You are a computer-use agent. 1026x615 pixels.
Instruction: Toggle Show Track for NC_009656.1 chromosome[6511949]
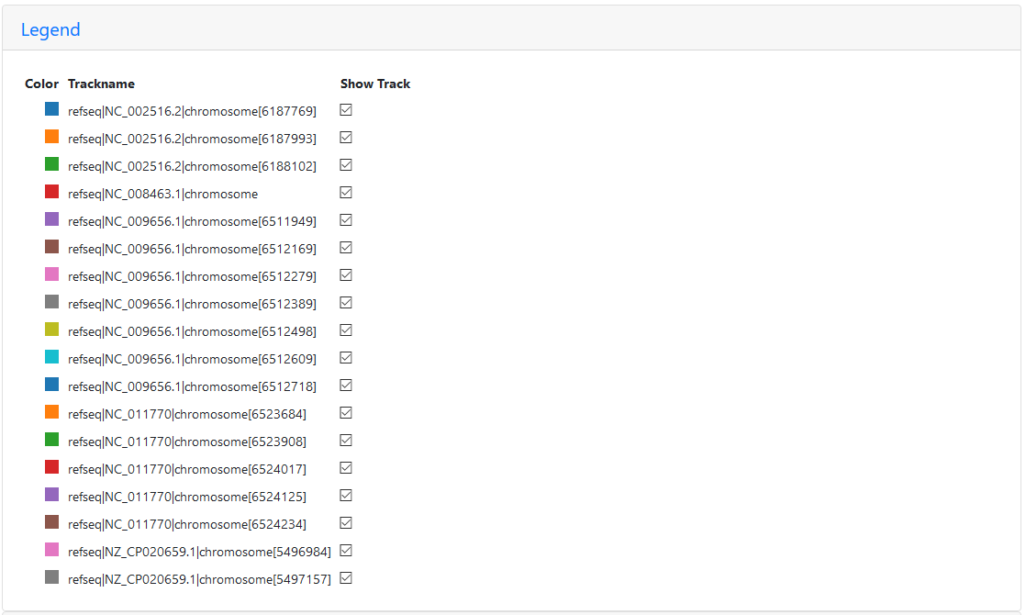tap(346, 219)
